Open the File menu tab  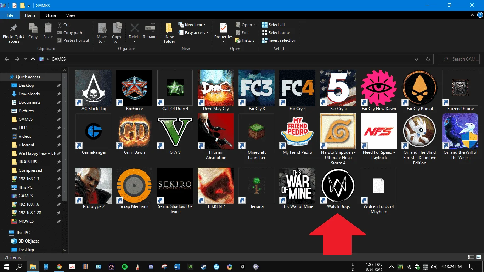10,15
